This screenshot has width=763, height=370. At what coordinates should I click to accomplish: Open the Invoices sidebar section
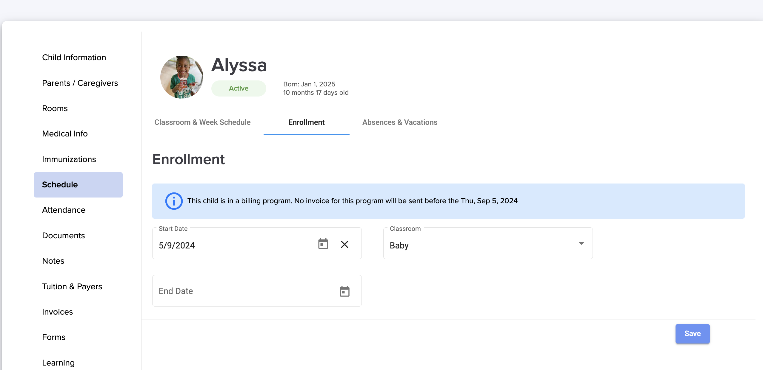point(57,312)
